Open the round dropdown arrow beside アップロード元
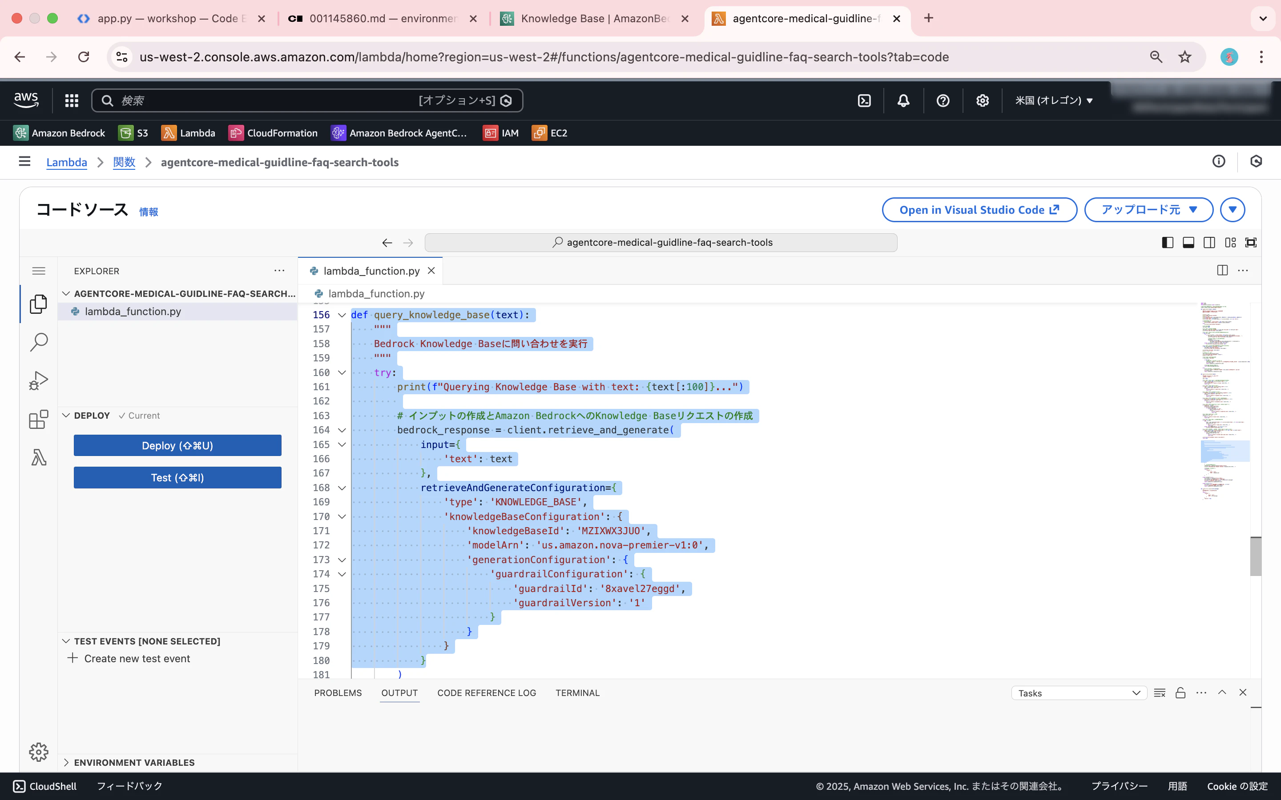This screenshot has height=800, width=1281. (1233, 210)
